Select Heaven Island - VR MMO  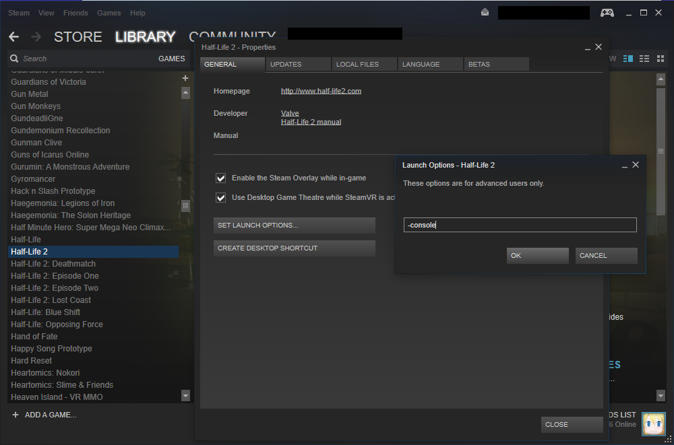93,397
